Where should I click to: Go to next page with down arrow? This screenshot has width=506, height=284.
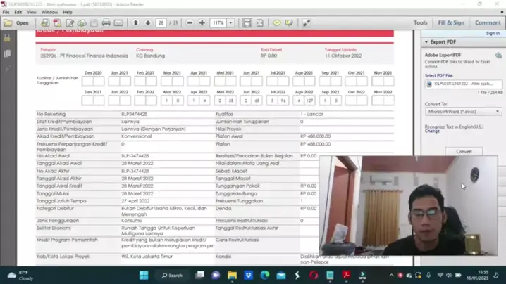pos(147,23)
